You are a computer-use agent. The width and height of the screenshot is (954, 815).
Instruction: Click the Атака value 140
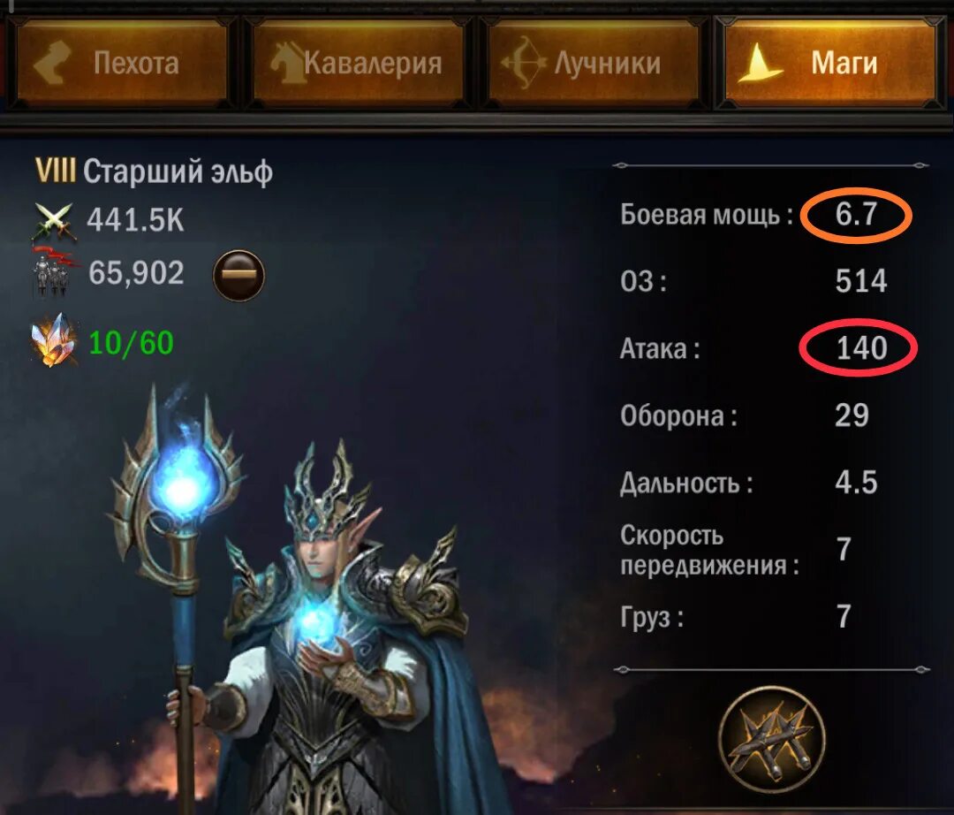click(861, 347)
